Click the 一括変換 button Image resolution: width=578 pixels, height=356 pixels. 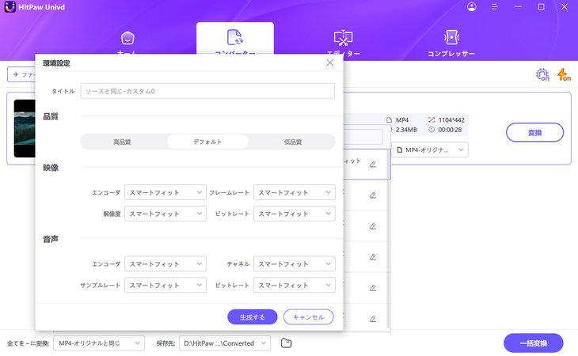click(x=534, y=343)
